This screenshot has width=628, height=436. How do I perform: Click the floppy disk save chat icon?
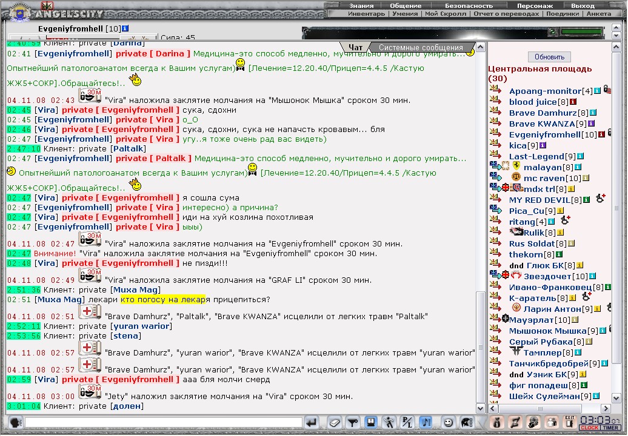click(x=370, y=423)
